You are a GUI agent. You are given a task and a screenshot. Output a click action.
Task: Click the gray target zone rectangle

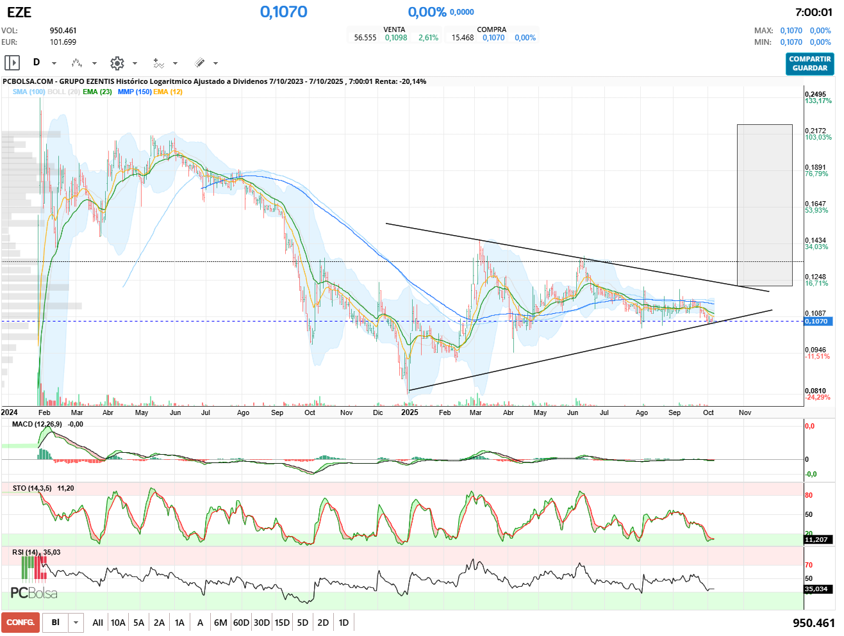(x=765, y=205)
